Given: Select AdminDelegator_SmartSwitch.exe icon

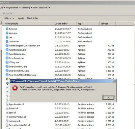Looking at the screenshot, I should tap(7, 46).
